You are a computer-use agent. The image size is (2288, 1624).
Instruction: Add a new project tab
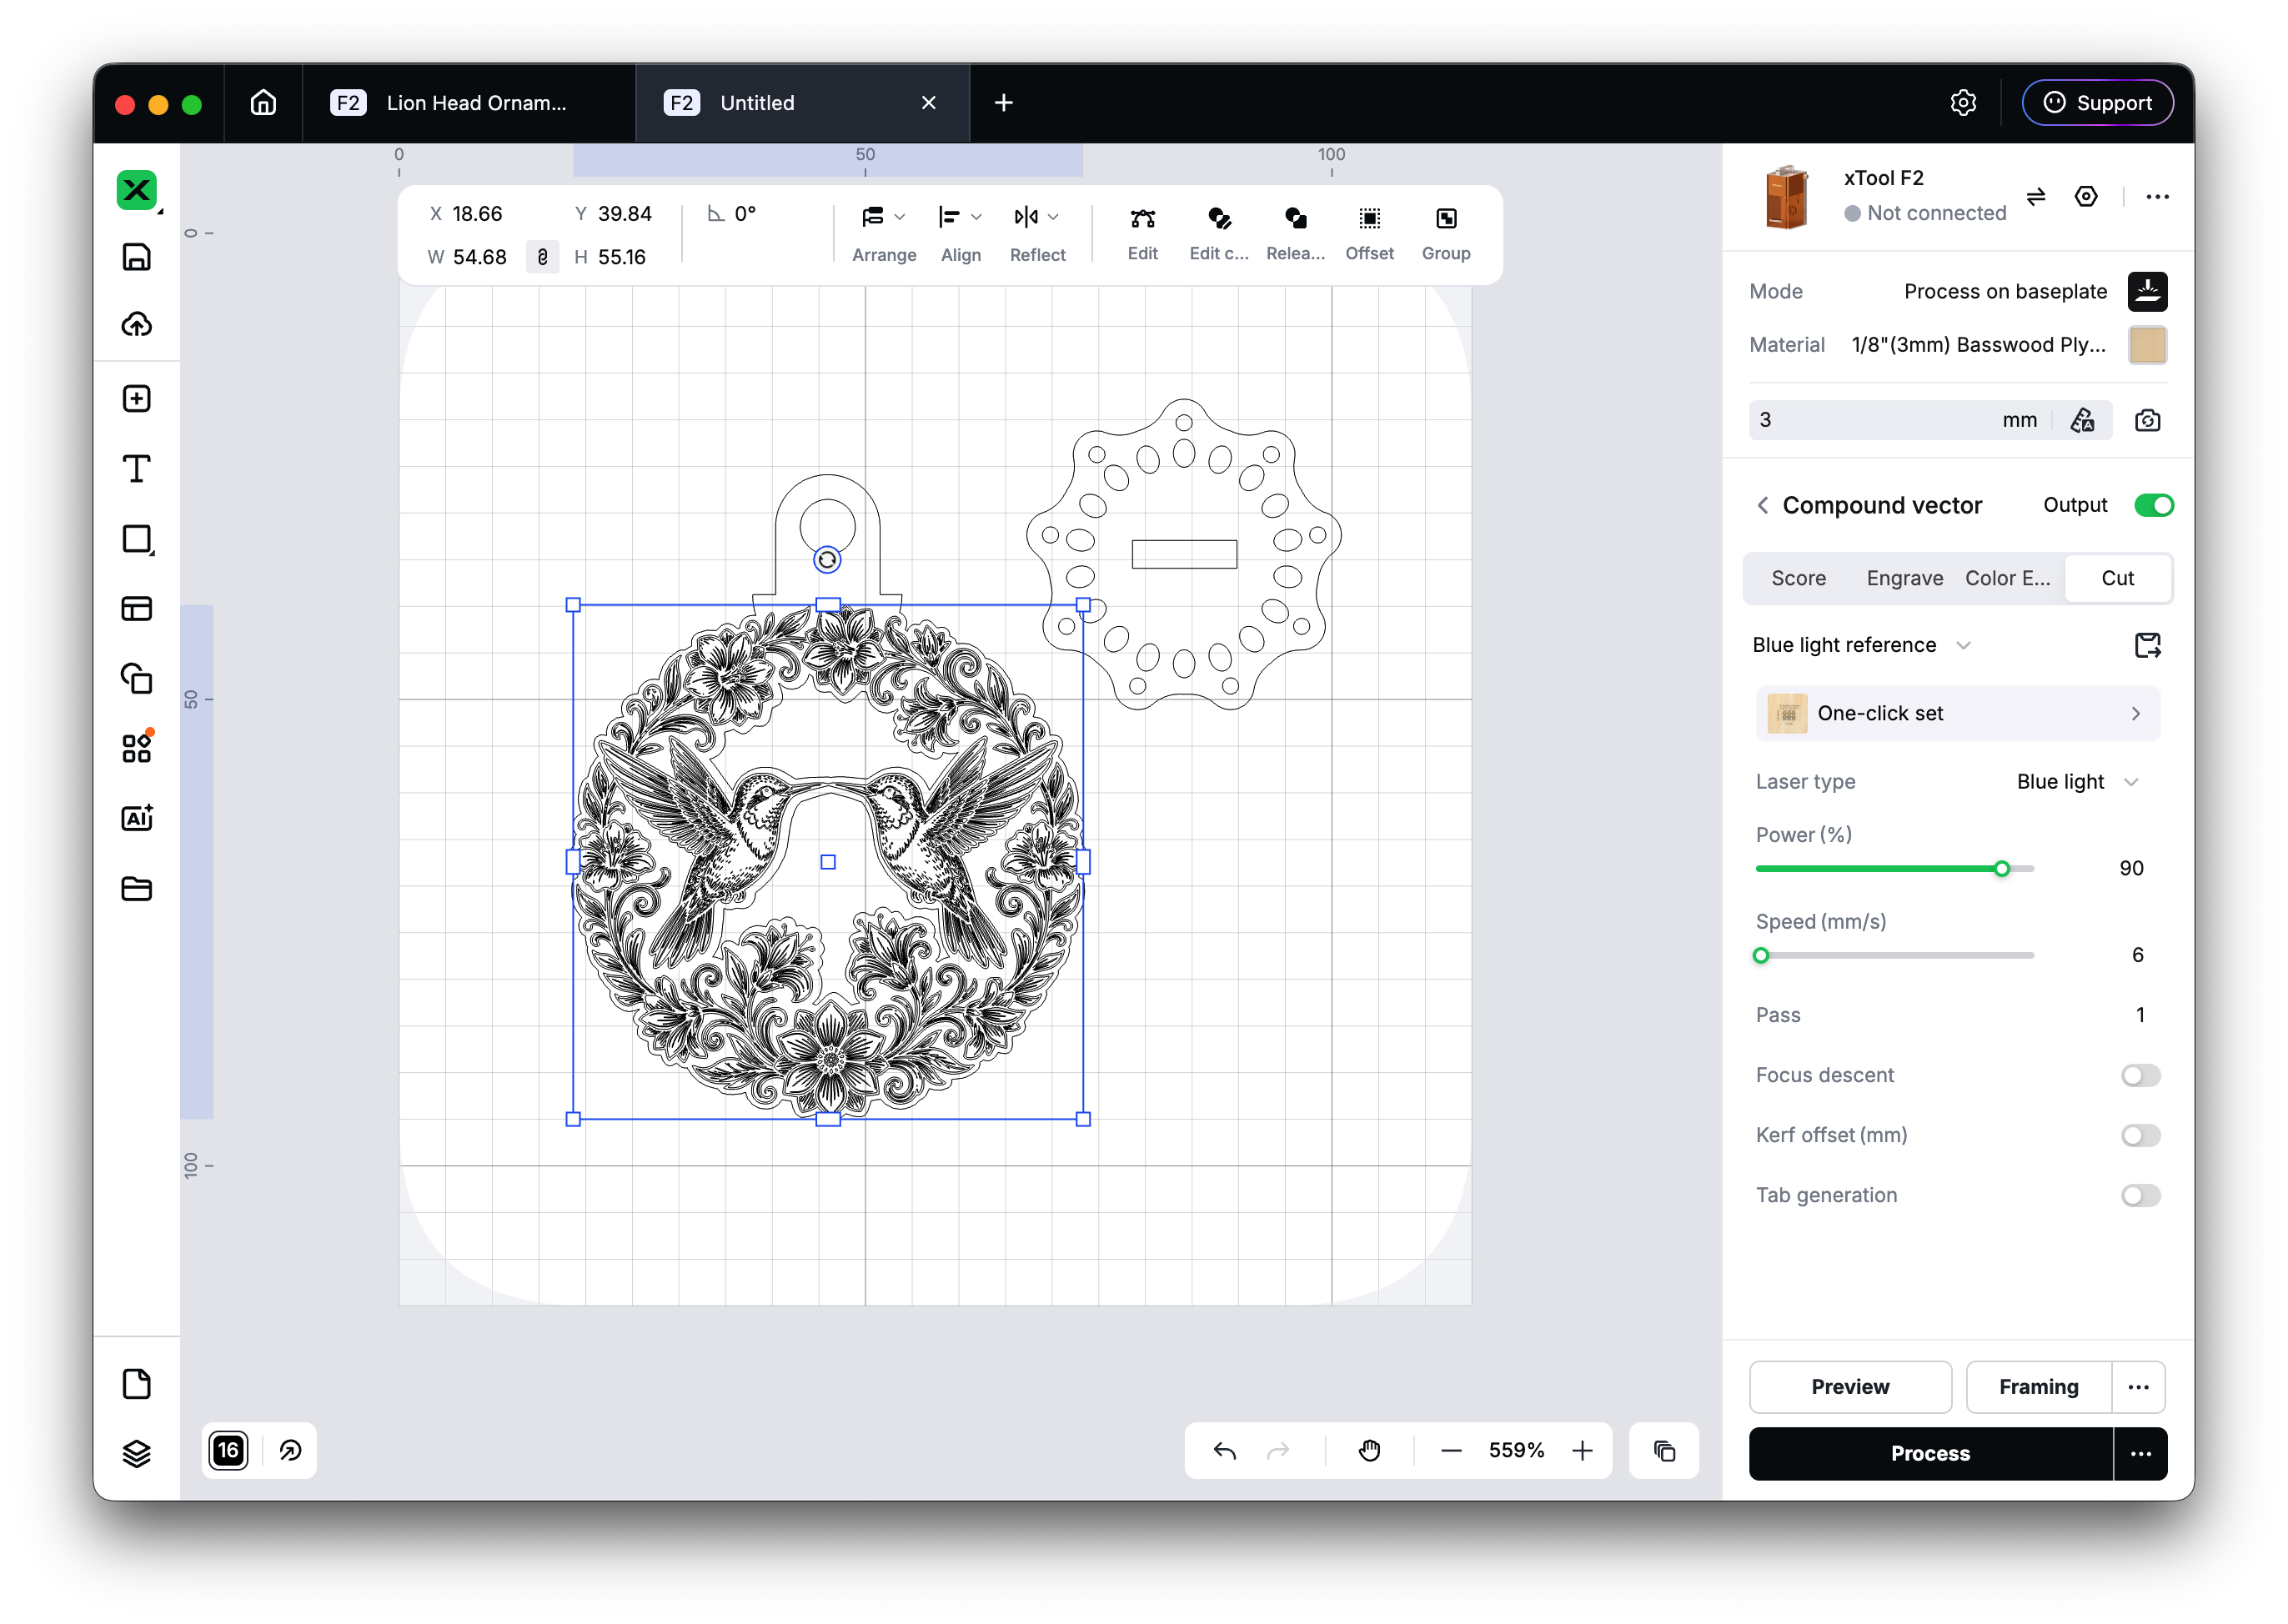[1003, 103]
